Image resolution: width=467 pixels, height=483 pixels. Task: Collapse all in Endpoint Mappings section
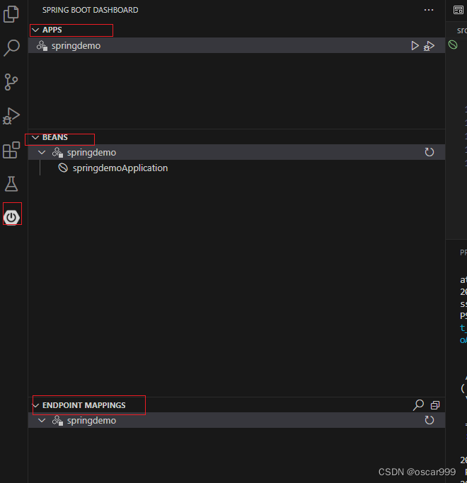click(x=435, y=405)
